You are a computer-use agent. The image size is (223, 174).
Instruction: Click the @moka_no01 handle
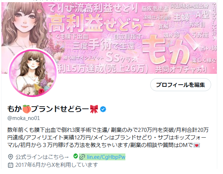(x=23, y=118)
